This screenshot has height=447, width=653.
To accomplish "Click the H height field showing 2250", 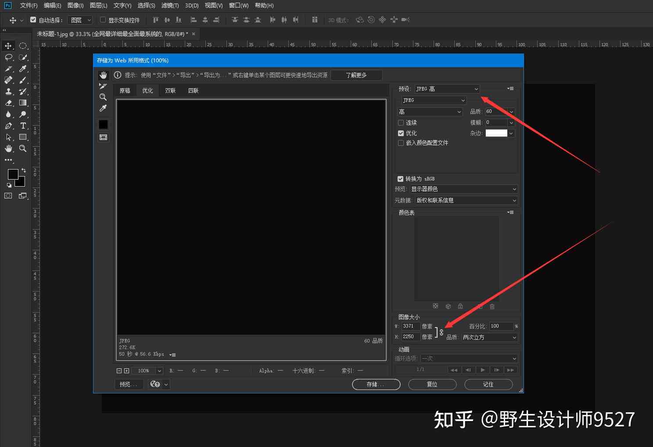I will [x=411, y=337].
